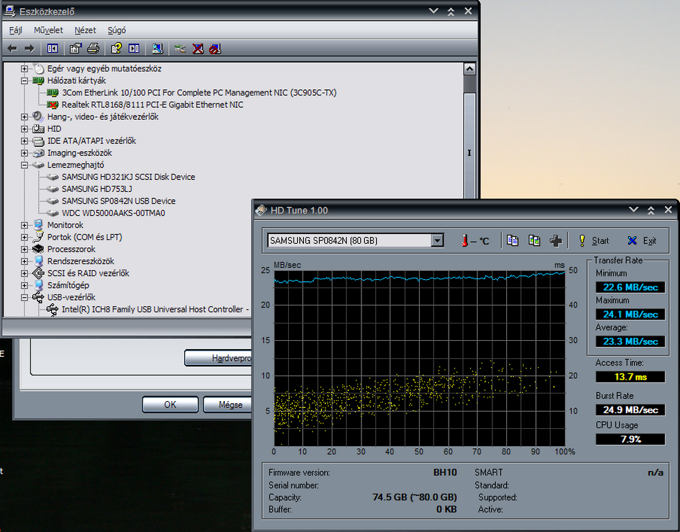The image size is (680, 532).
Task: Click the 13.7 ms Access Time value
Action: pyautogui.click(x=630, y=377)
